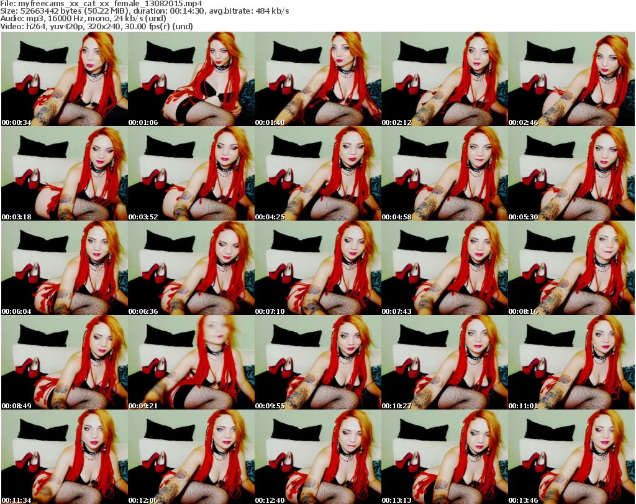This screenshot has height=504, width=636.
Task: Pick the thumbnail stamped 00:08:49
Action: click(x=65, y=363)
